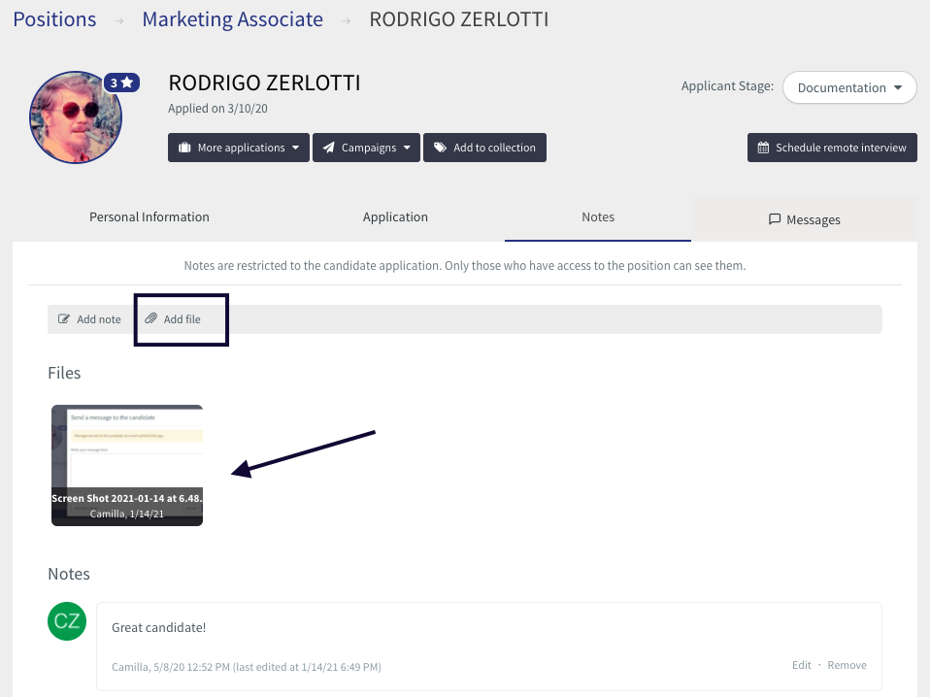Go to Positions in the breadcrumb
Screen dimensions: 930x697
[x=54, y=19]
